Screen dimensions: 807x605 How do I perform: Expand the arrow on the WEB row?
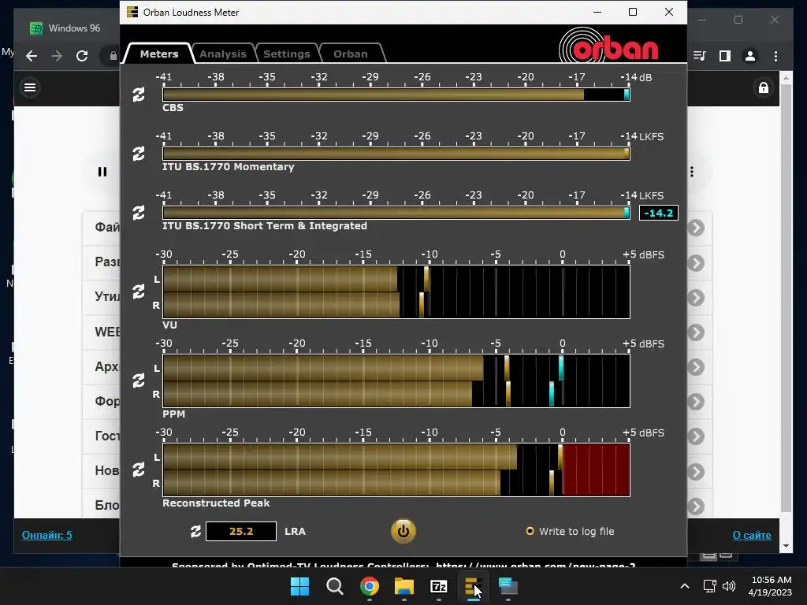point(695,332)
